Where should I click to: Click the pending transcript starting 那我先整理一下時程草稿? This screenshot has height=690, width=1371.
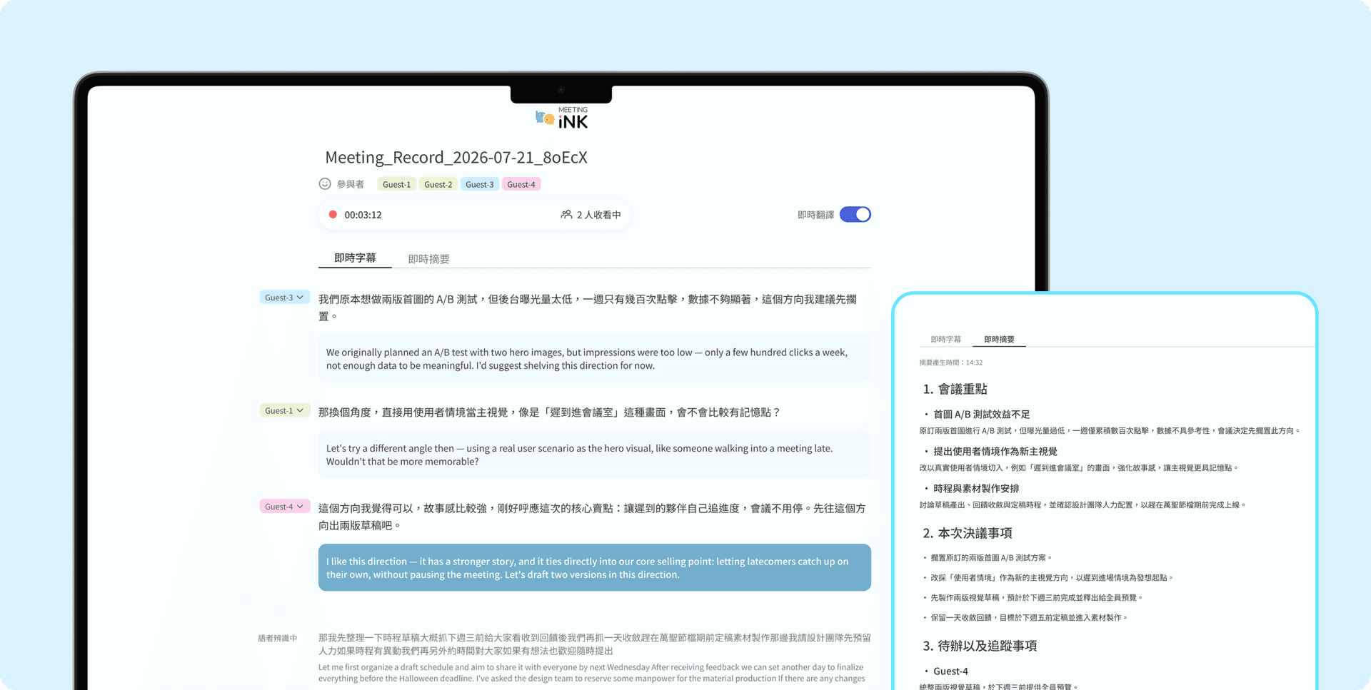click(595, 644)
